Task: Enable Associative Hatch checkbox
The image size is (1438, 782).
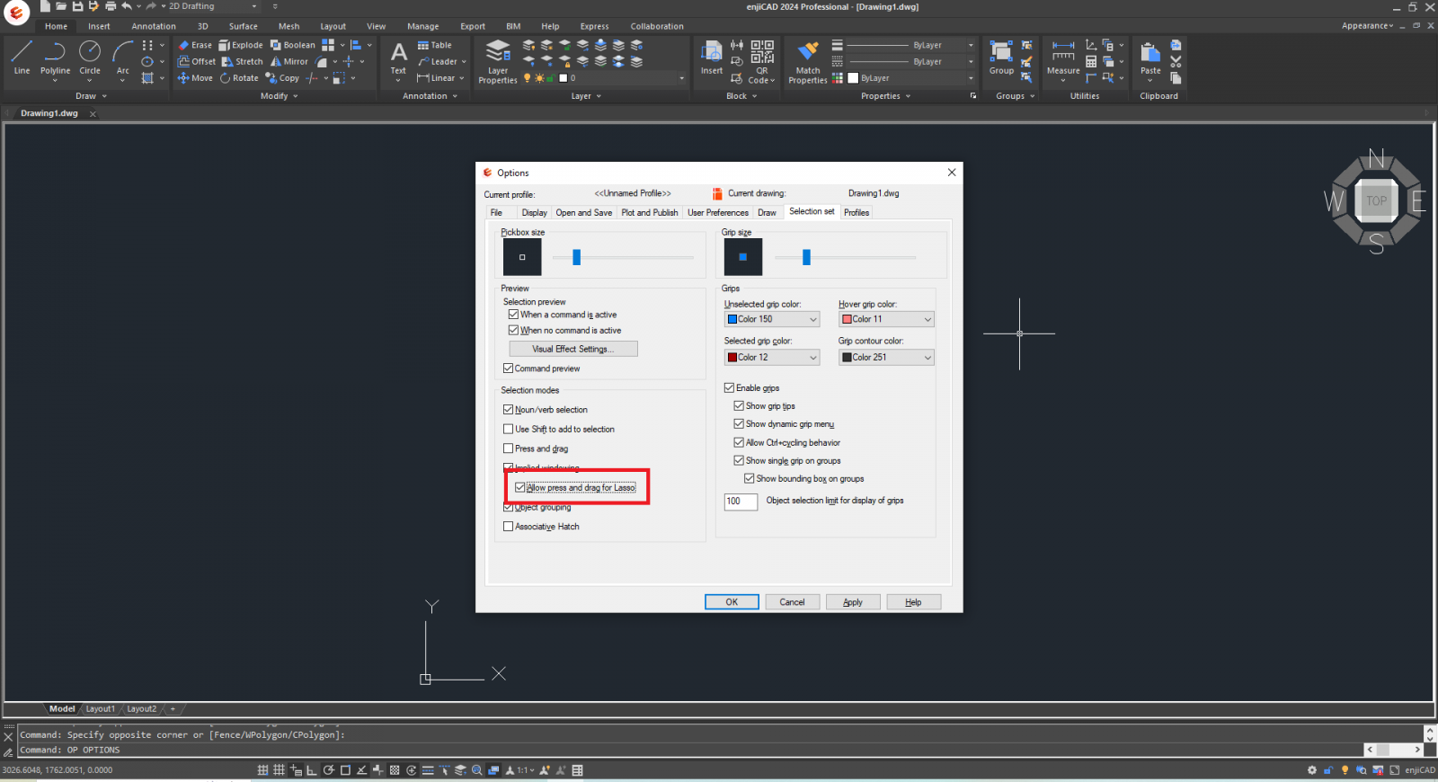Action: 509,527
